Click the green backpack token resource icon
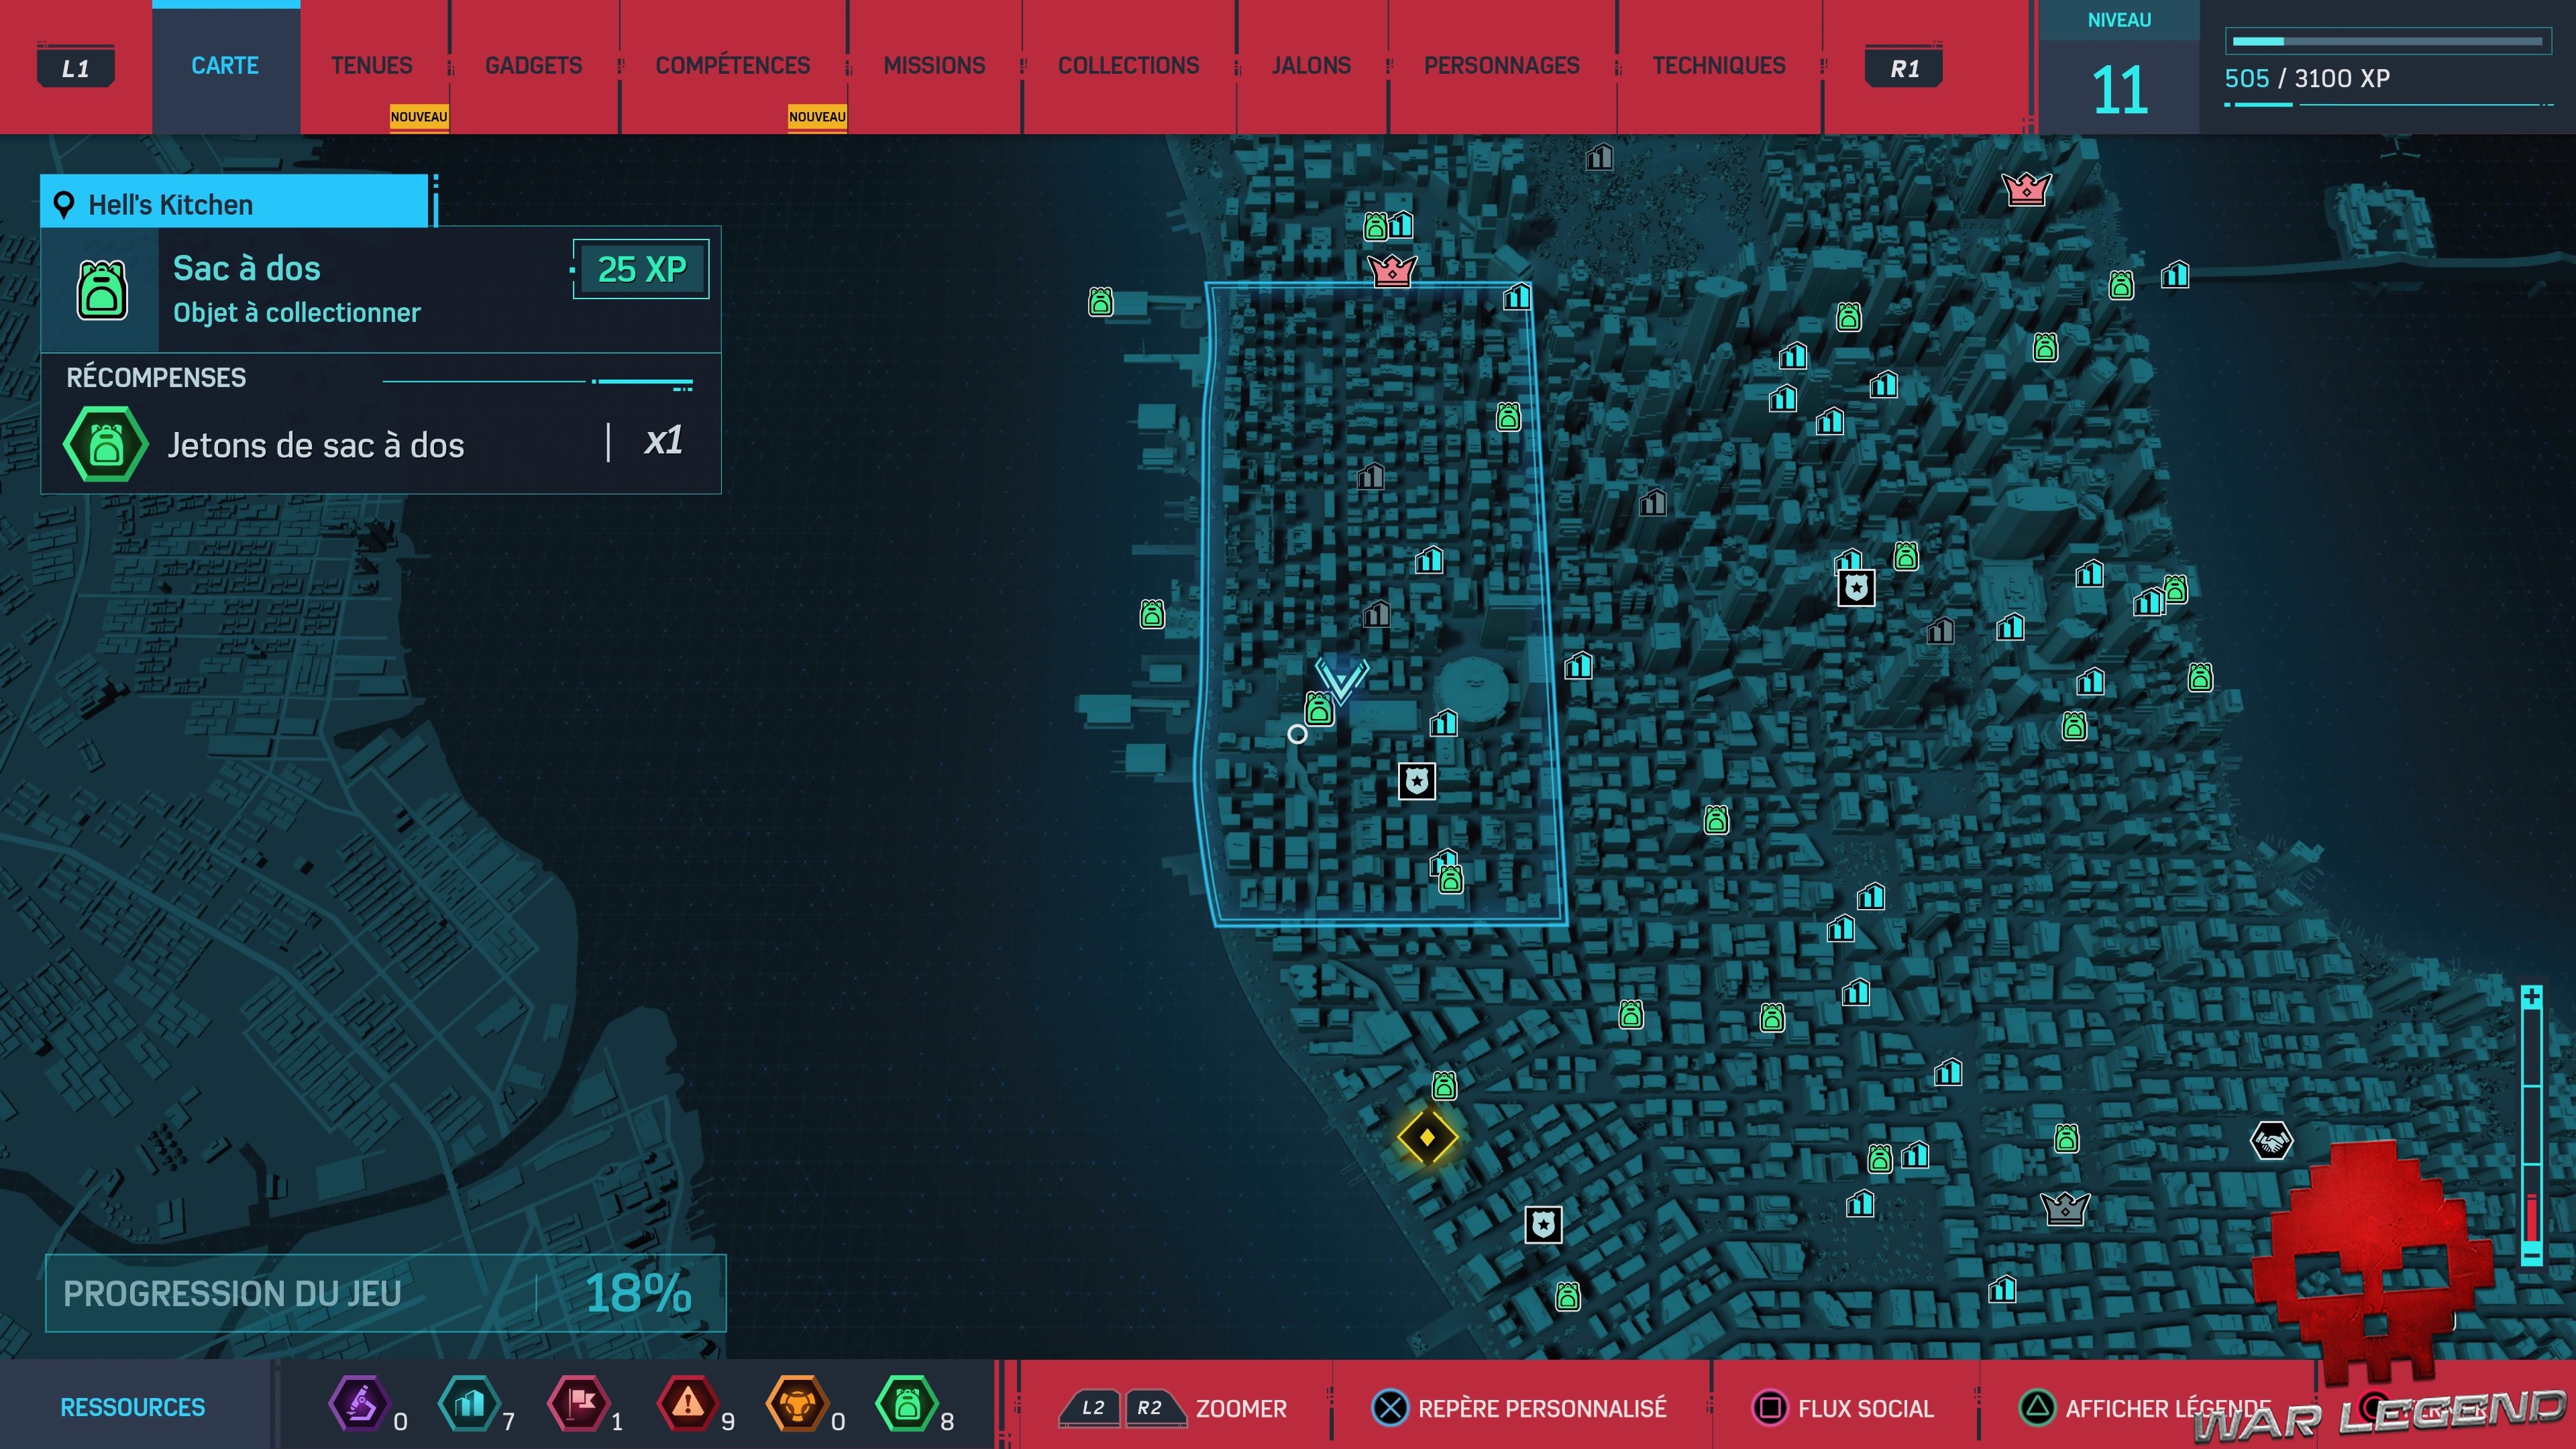Screen dimensions: 2576x1449 (907, 1404)
